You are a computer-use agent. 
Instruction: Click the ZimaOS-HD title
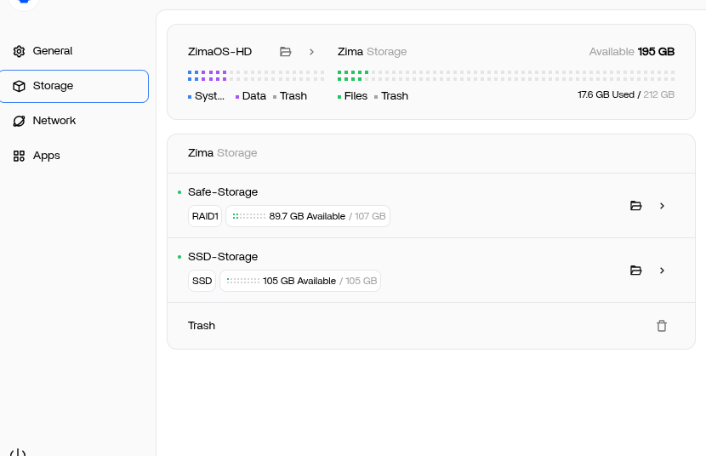coord(219,52)
